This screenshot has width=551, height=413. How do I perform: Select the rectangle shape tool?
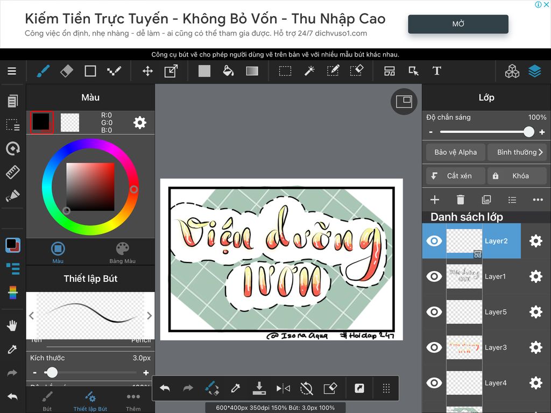click(90, 72)
